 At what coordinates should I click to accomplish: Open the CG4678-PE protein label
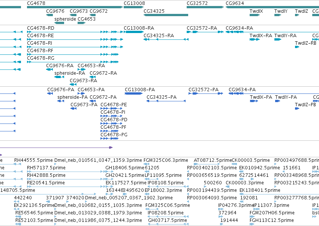click(114, 105)
